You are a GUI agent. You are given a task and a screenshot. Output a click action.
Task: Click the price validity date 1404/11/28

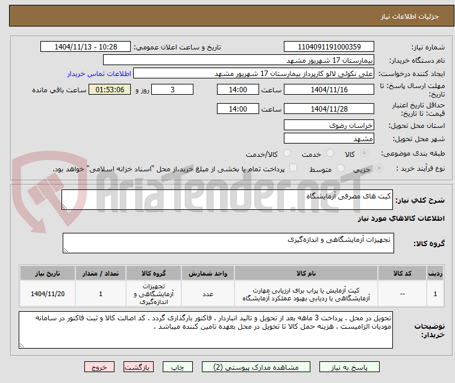[x=329, y=109]
